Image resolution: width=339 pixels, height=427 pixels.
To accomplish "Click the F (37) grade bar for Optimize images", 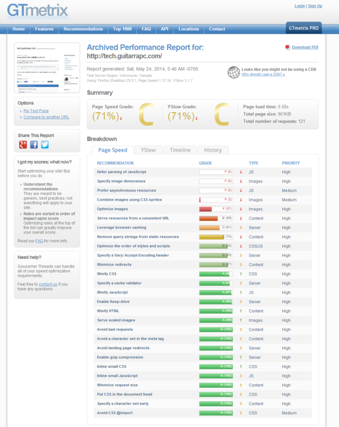I will pos(216,209).
